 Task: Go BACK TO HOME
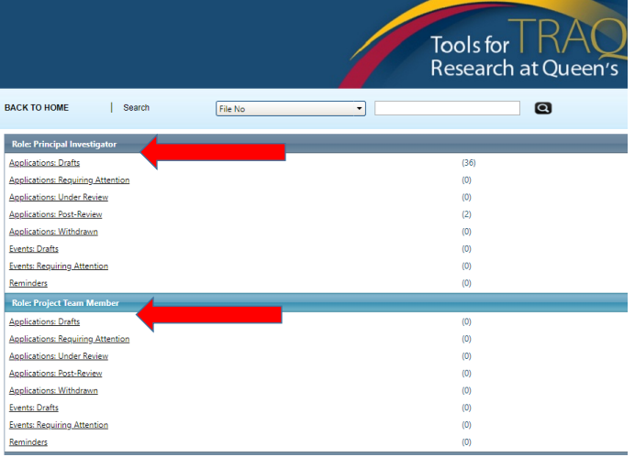pos(36,108)
